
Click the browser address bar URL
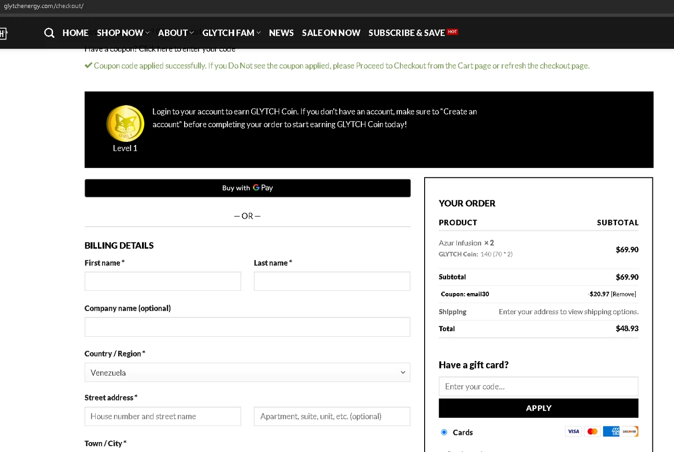click(44, 6)
